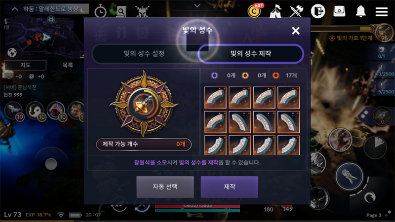
Task: Expand the minimap corner arrow
Action: click(82, 55)
